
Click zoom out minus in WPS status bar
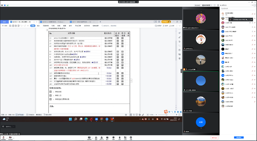point(156,115)
